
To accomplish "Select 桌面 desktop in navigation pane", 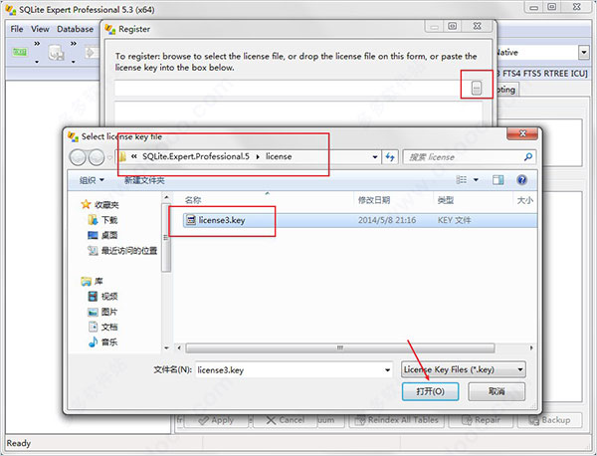I will 102,235.
